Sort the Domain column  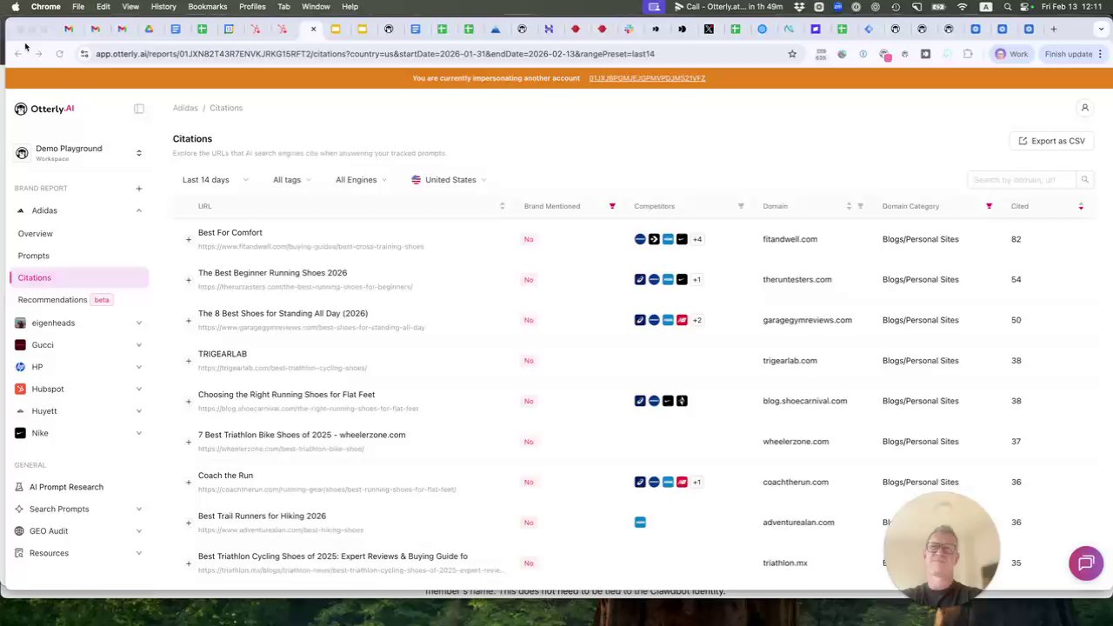849,206
